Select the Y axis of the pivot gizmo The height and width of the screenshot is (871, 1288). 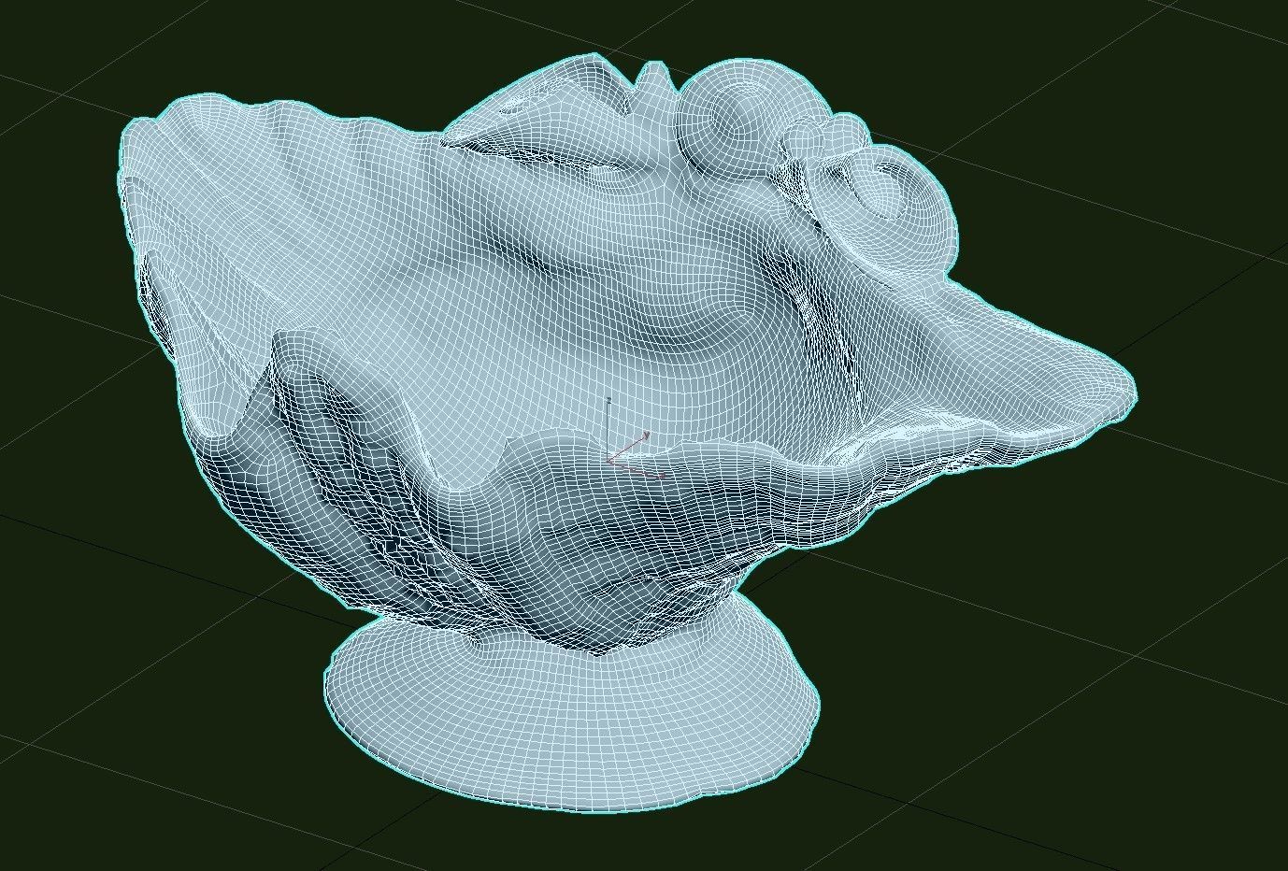point(627,447)
